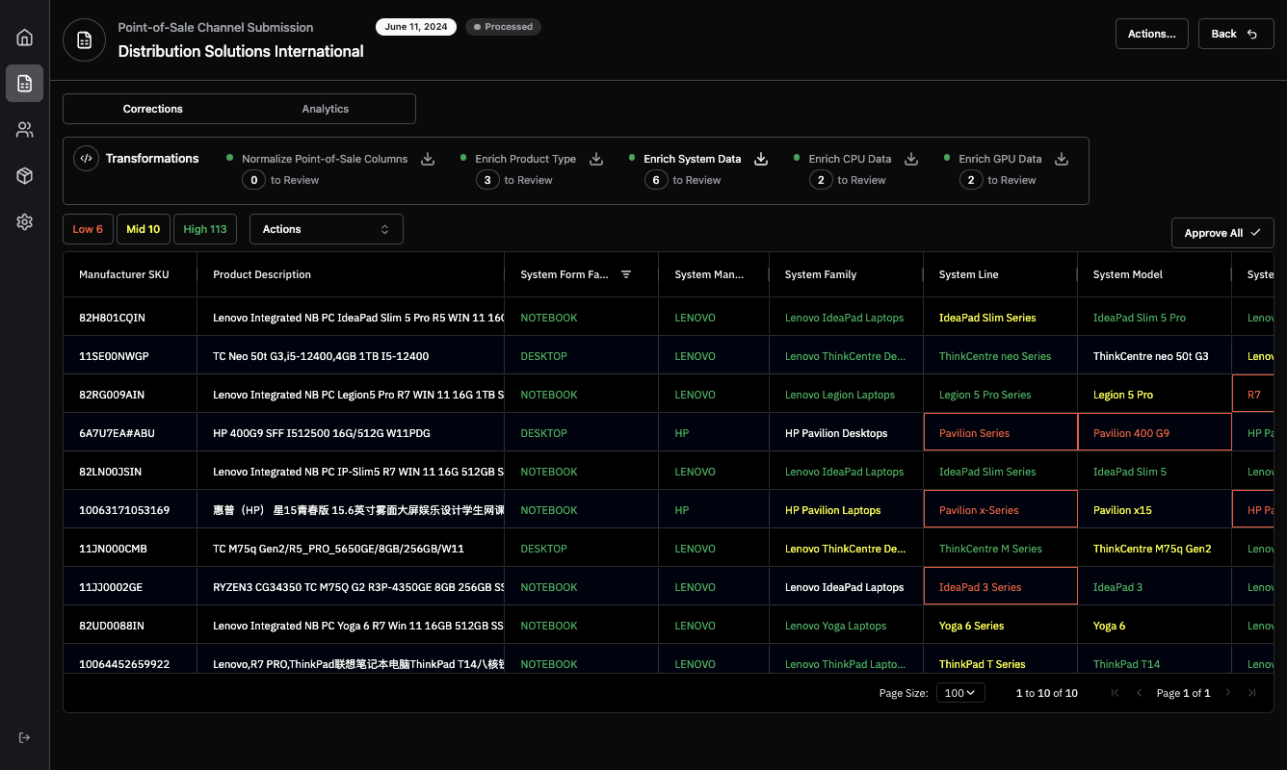
Task: Open the Actions... menu in header
Action: (1152, 34)
